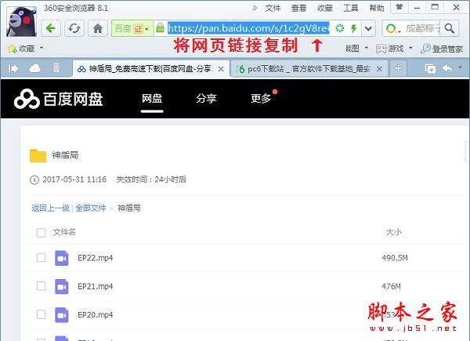Toggle the select-all checkbox beside 文件名
The width and height of the screenshot is (470, 341).
pos(41,233)
